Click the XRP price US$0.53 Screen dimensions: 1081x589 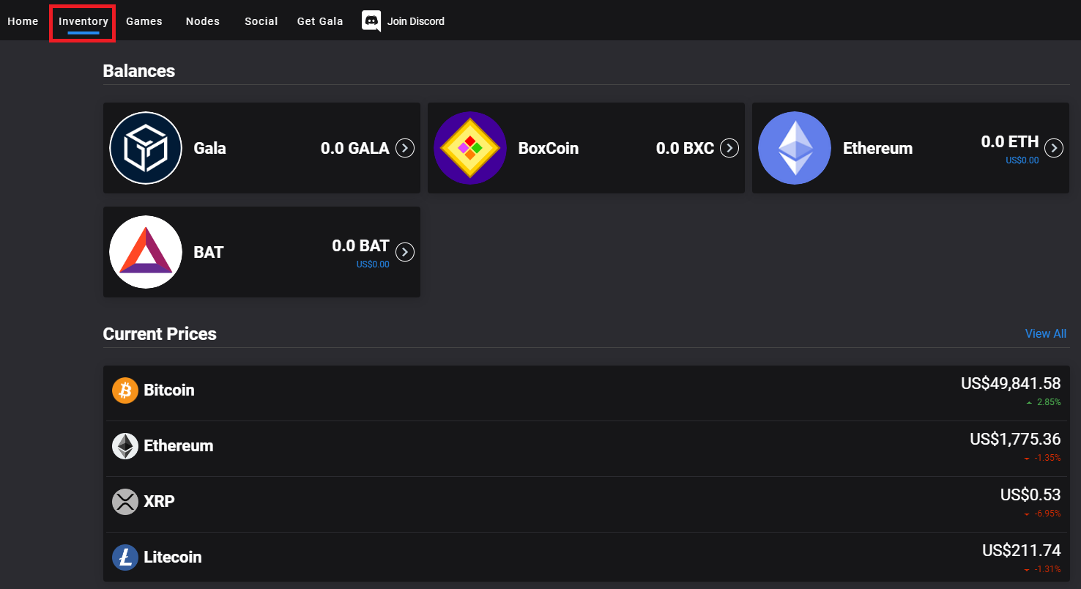tap(1030, 494)
